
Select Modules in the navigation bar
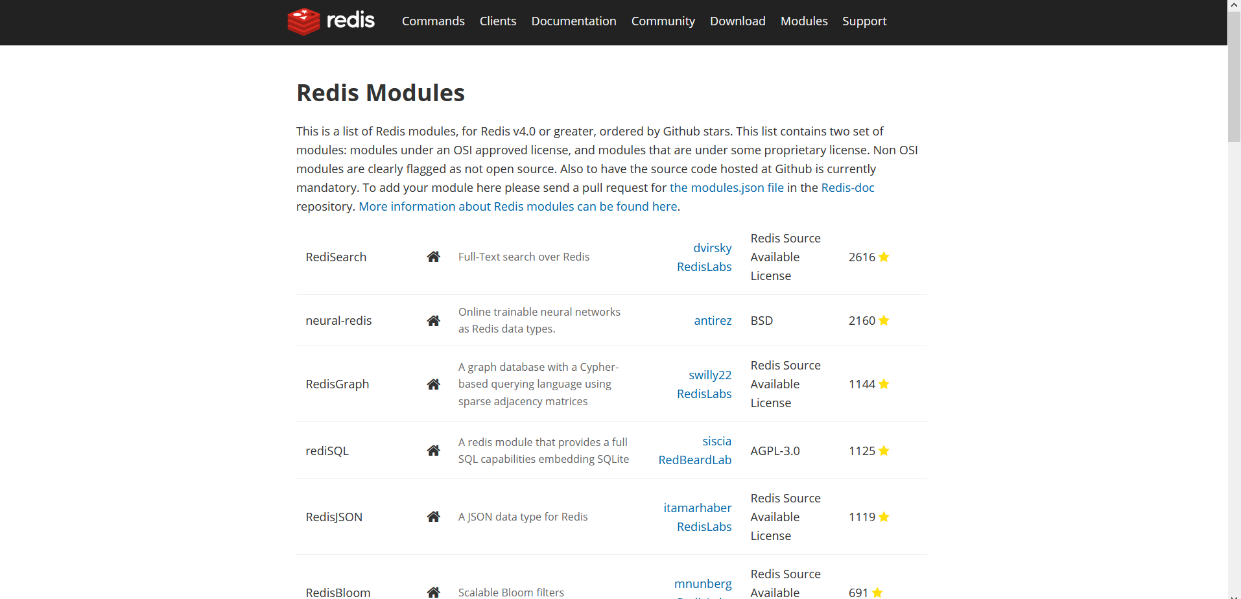pos(804,21)
